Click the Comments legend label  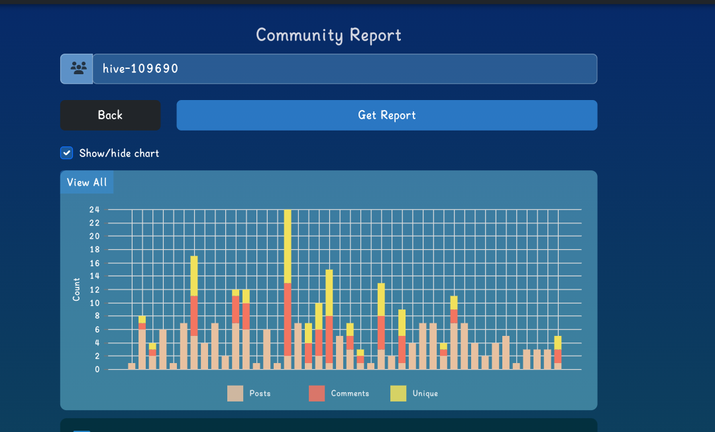[x=350, y=393]
